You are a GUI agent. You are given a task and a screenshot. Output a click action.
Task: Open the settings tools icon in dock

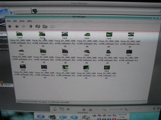[x=86, y=117]
